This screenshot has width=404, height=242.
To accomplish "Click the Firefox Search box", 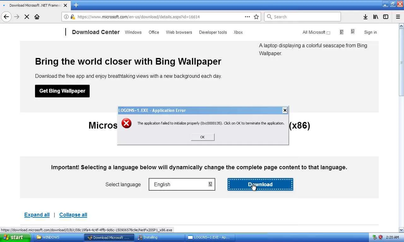I will point(302,17).
